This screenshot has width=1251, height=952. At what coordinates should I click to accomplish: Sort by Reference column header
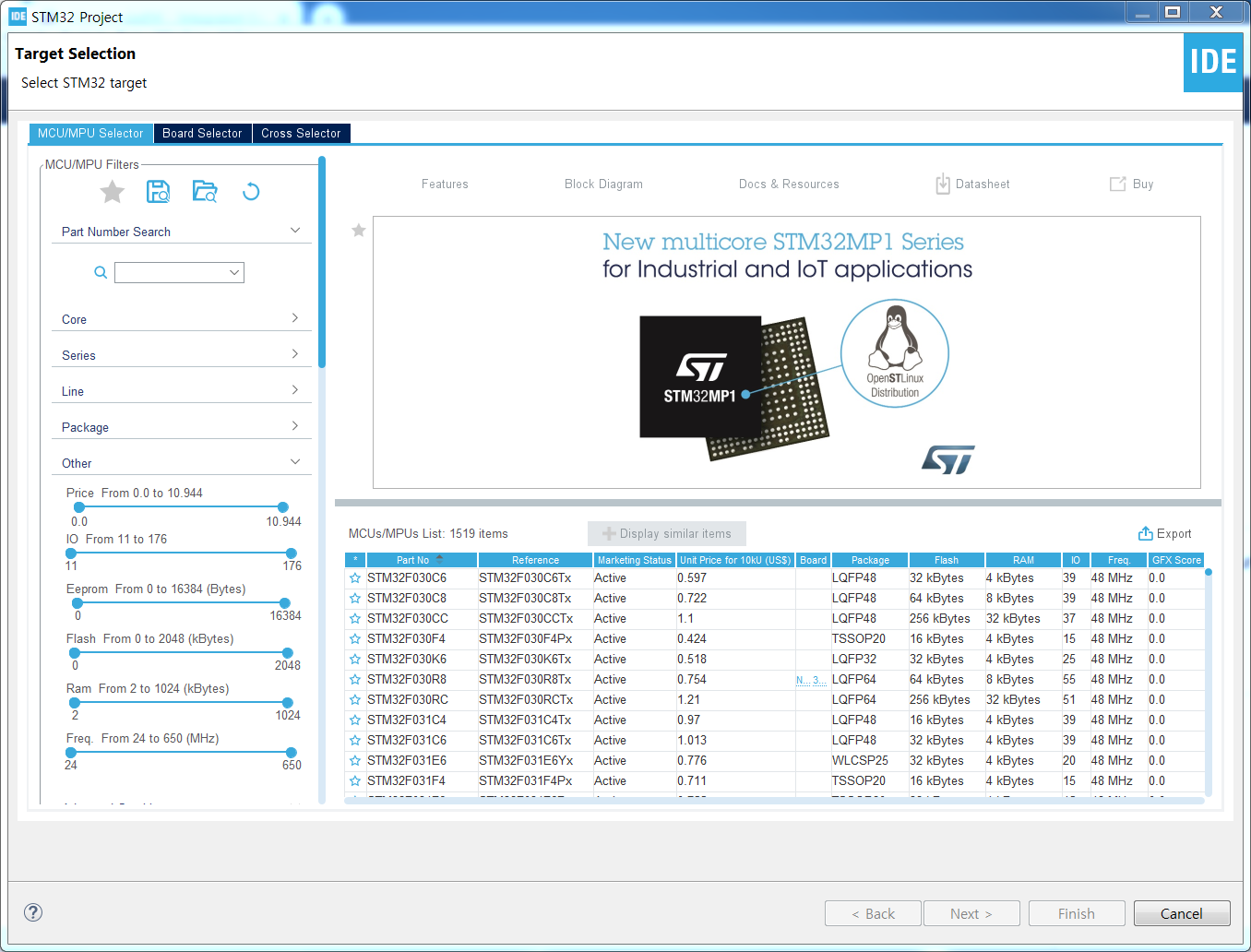(535, 560)
